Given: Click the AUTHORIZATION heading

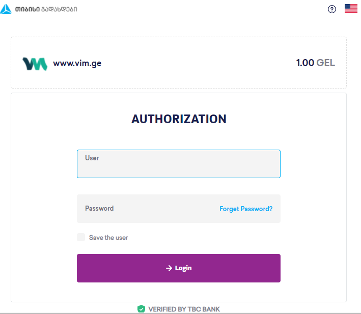Looking at the screenshot, I should pyautogui.click(x=179, y=119).
